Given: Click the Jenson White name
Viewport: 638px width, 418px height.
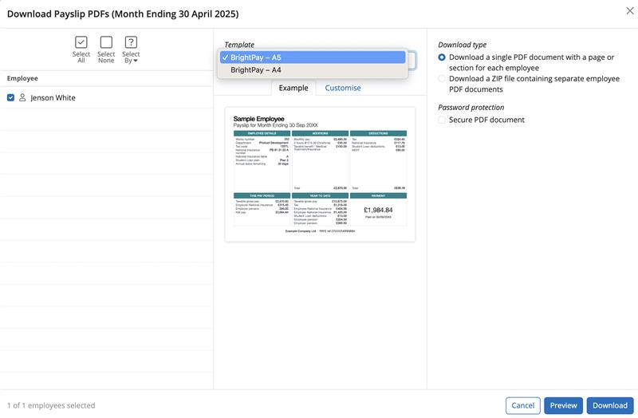Looking at the screenshot, I should (x=53, y=97).
